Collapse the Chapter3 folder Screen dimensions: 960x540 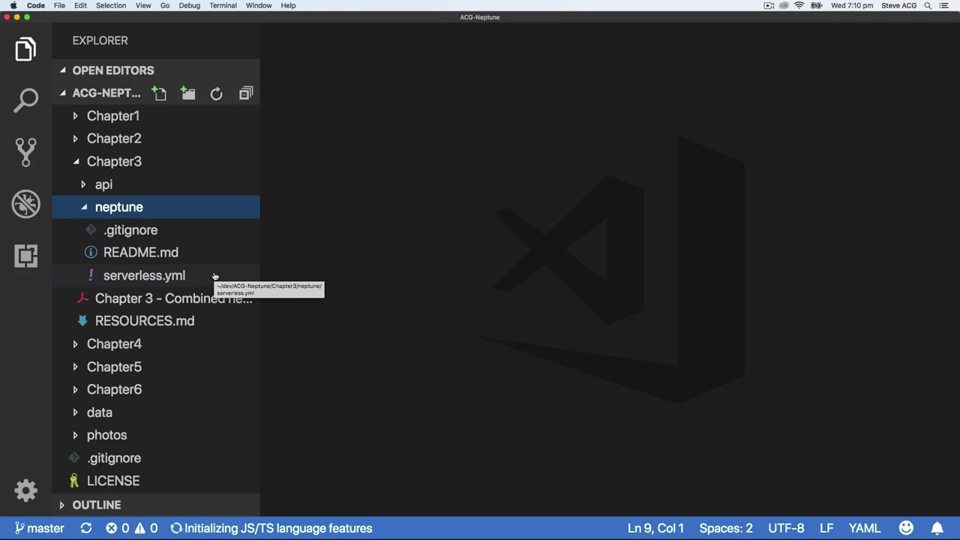156,161
